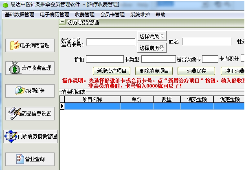Screen dimensions: 246x170
Task: Select the first row via its arrow indicator
Action: (x=62, y=106)
